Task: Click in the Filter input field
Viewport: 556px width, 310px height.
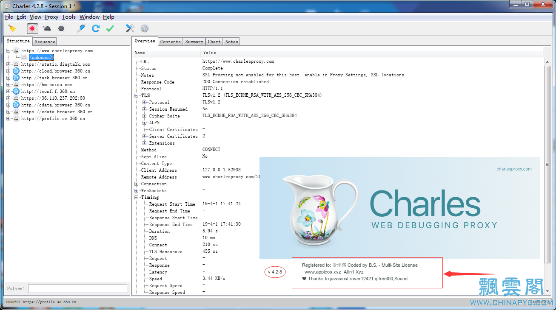Action: 77,288
